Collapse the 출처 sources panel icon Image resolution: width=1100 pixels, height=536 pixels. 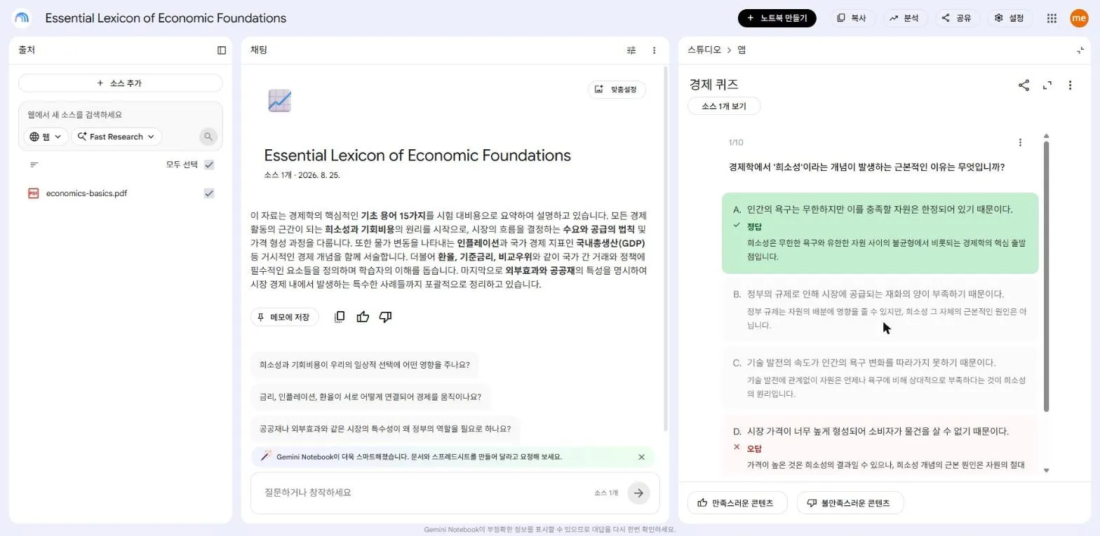click(x=222, y=50)
